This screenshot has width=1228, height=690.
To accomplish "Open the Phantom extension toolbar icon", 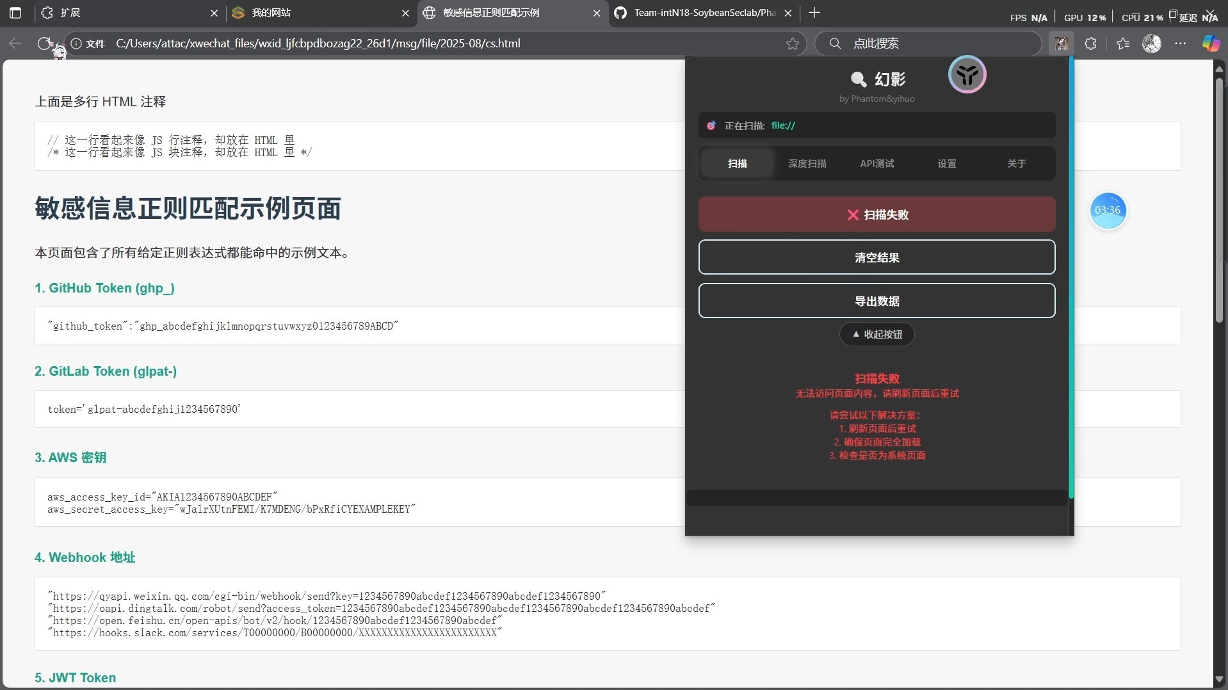I will click(x=1062, y=44).
